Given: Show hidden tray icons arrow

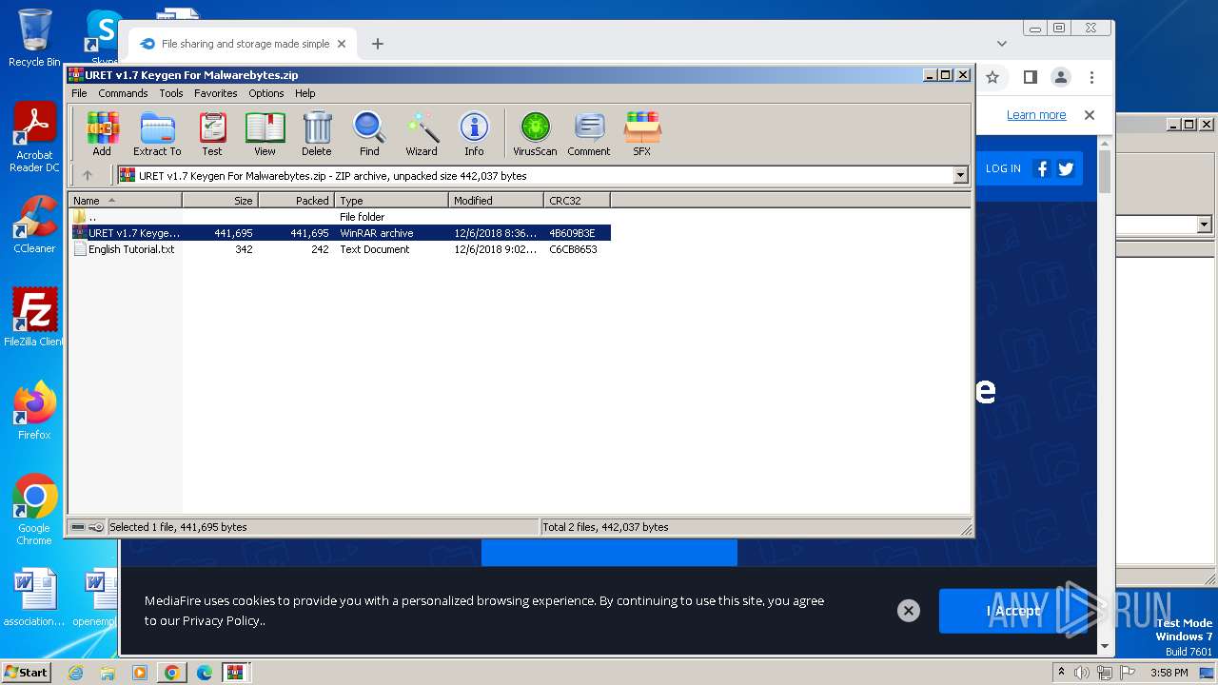Looking at the screenshot, I should point(1061,673).
